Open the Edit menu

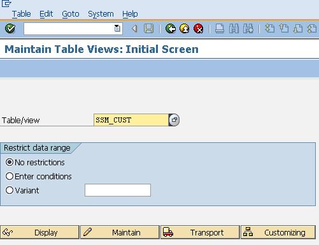click(46, 14)
